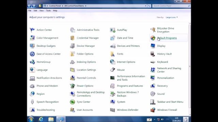218x122 pixels.
Task: Open BitLocker Drive Encryption icon
Action: (153, 30)
